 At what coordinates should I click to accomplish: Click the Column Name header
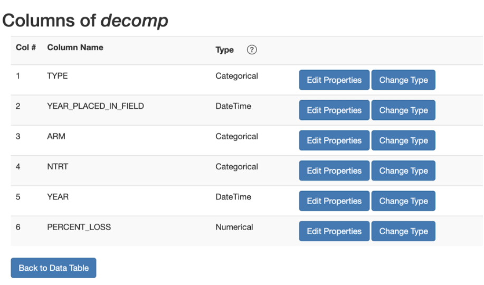point(75,47)
